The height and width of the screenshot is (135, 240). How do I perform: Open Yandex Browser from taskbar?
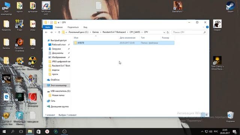[x=47, y=132]
